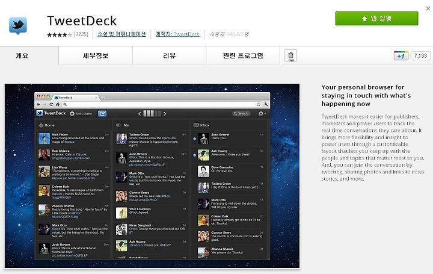Click the Google +1 button
The height and width of the screenshot is (274, 433).
401,56
